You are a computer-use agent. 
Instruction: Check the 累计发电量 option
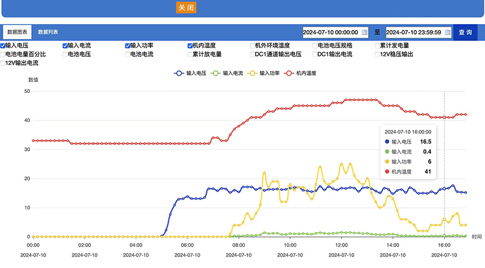tap(377, 46)
